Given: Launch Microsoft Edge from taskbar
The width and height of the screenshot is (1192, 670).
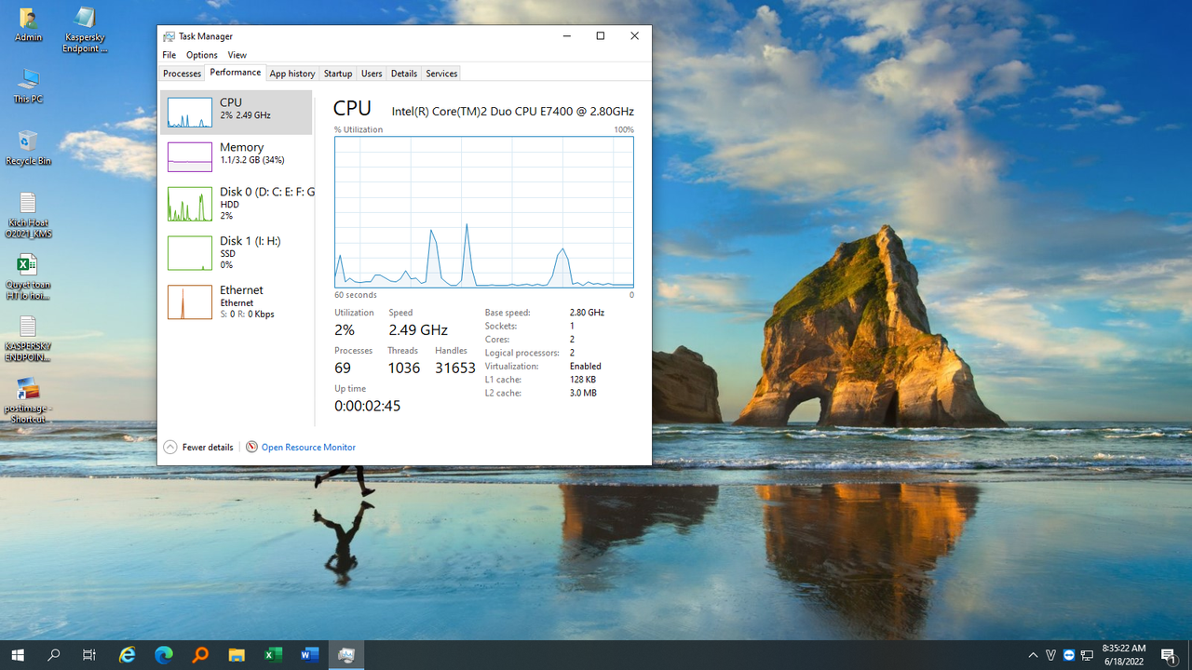Looking at the screenshot, I should [x=164, y=655].
